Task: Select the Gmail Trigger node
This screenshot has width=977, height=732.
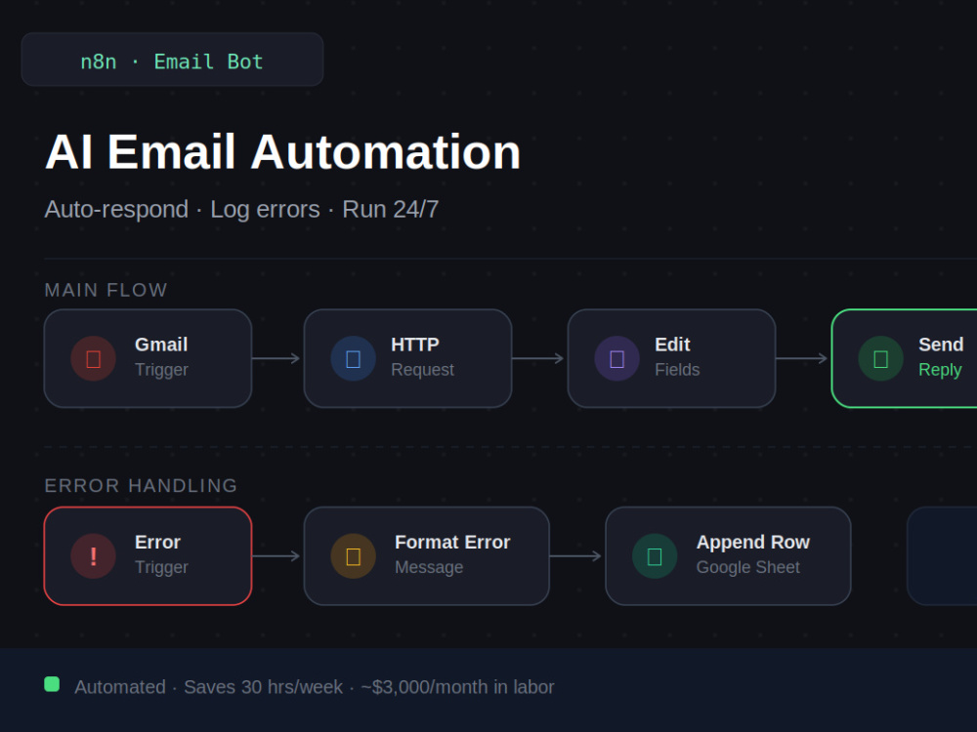Action: [x=148, y=358]
